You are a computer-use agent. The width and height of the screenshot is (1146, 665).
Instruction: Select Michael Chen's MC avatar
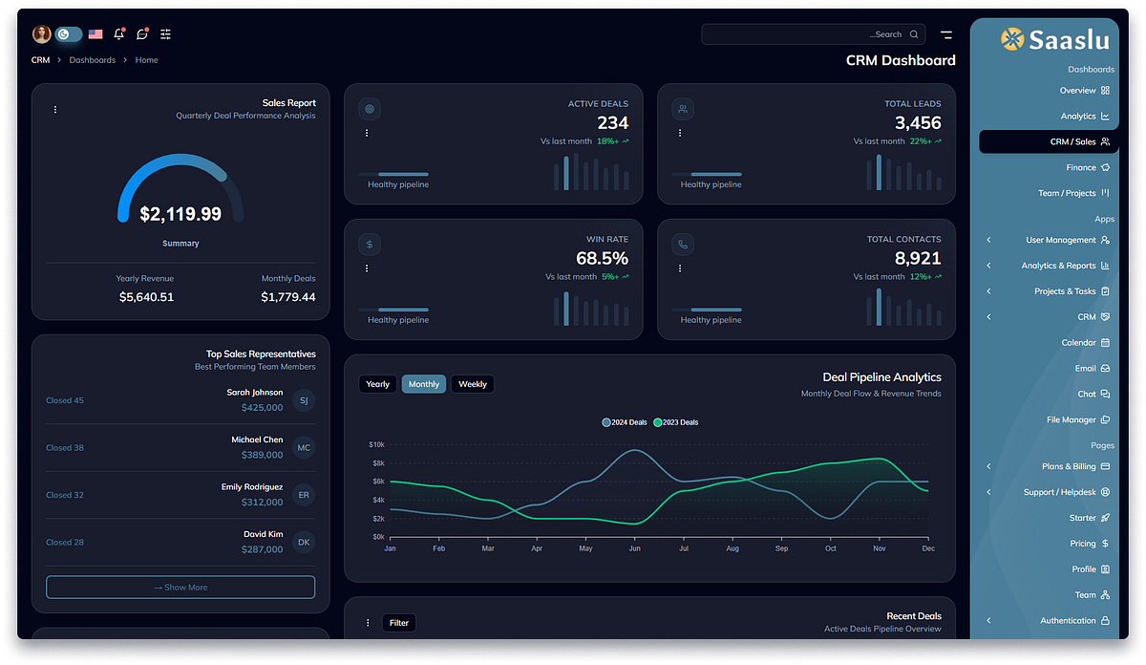click(x=304, y=447)
